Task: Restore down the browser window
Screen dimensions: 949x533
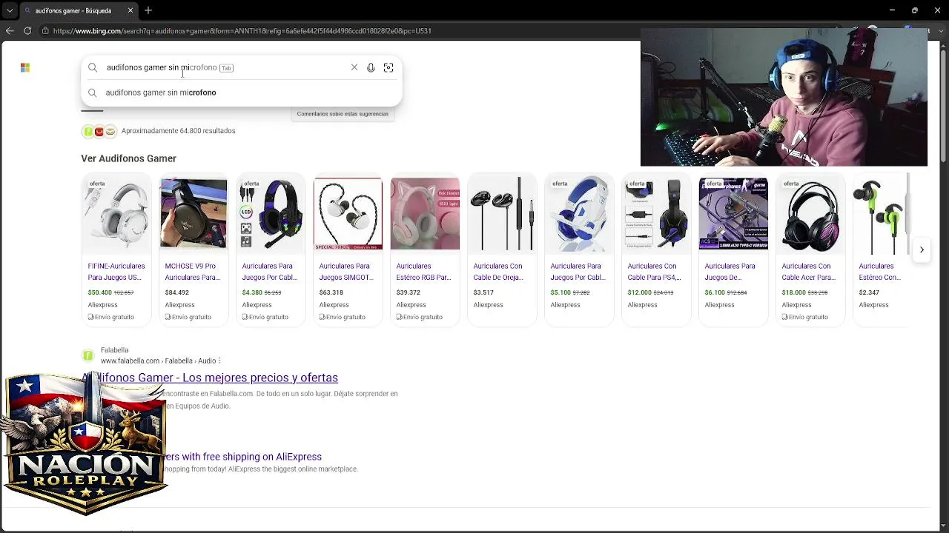Action: pos(915,10)
